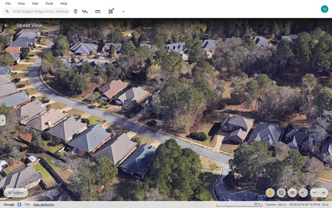Screen dimensions: 332x208
Task: Click the search magnifier icon
Action: click(x=7, y=11)
